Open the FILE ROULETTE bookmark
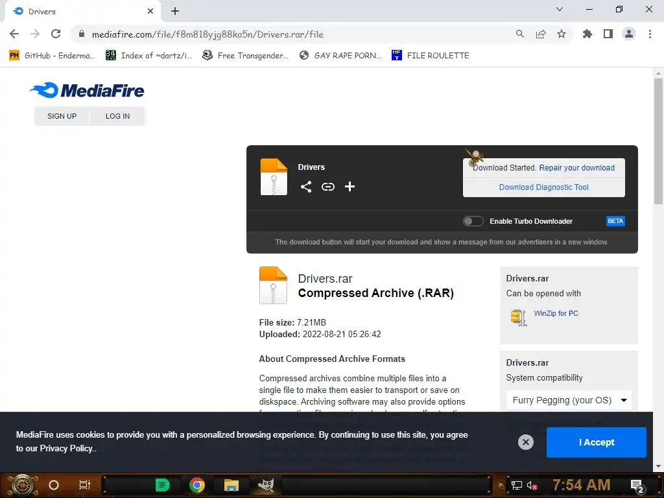 pos(431,56)
